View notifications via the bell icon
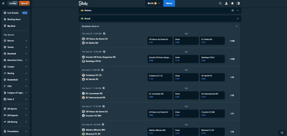Image resolution: width=287 pixels, height=136 pixels. 232,3
